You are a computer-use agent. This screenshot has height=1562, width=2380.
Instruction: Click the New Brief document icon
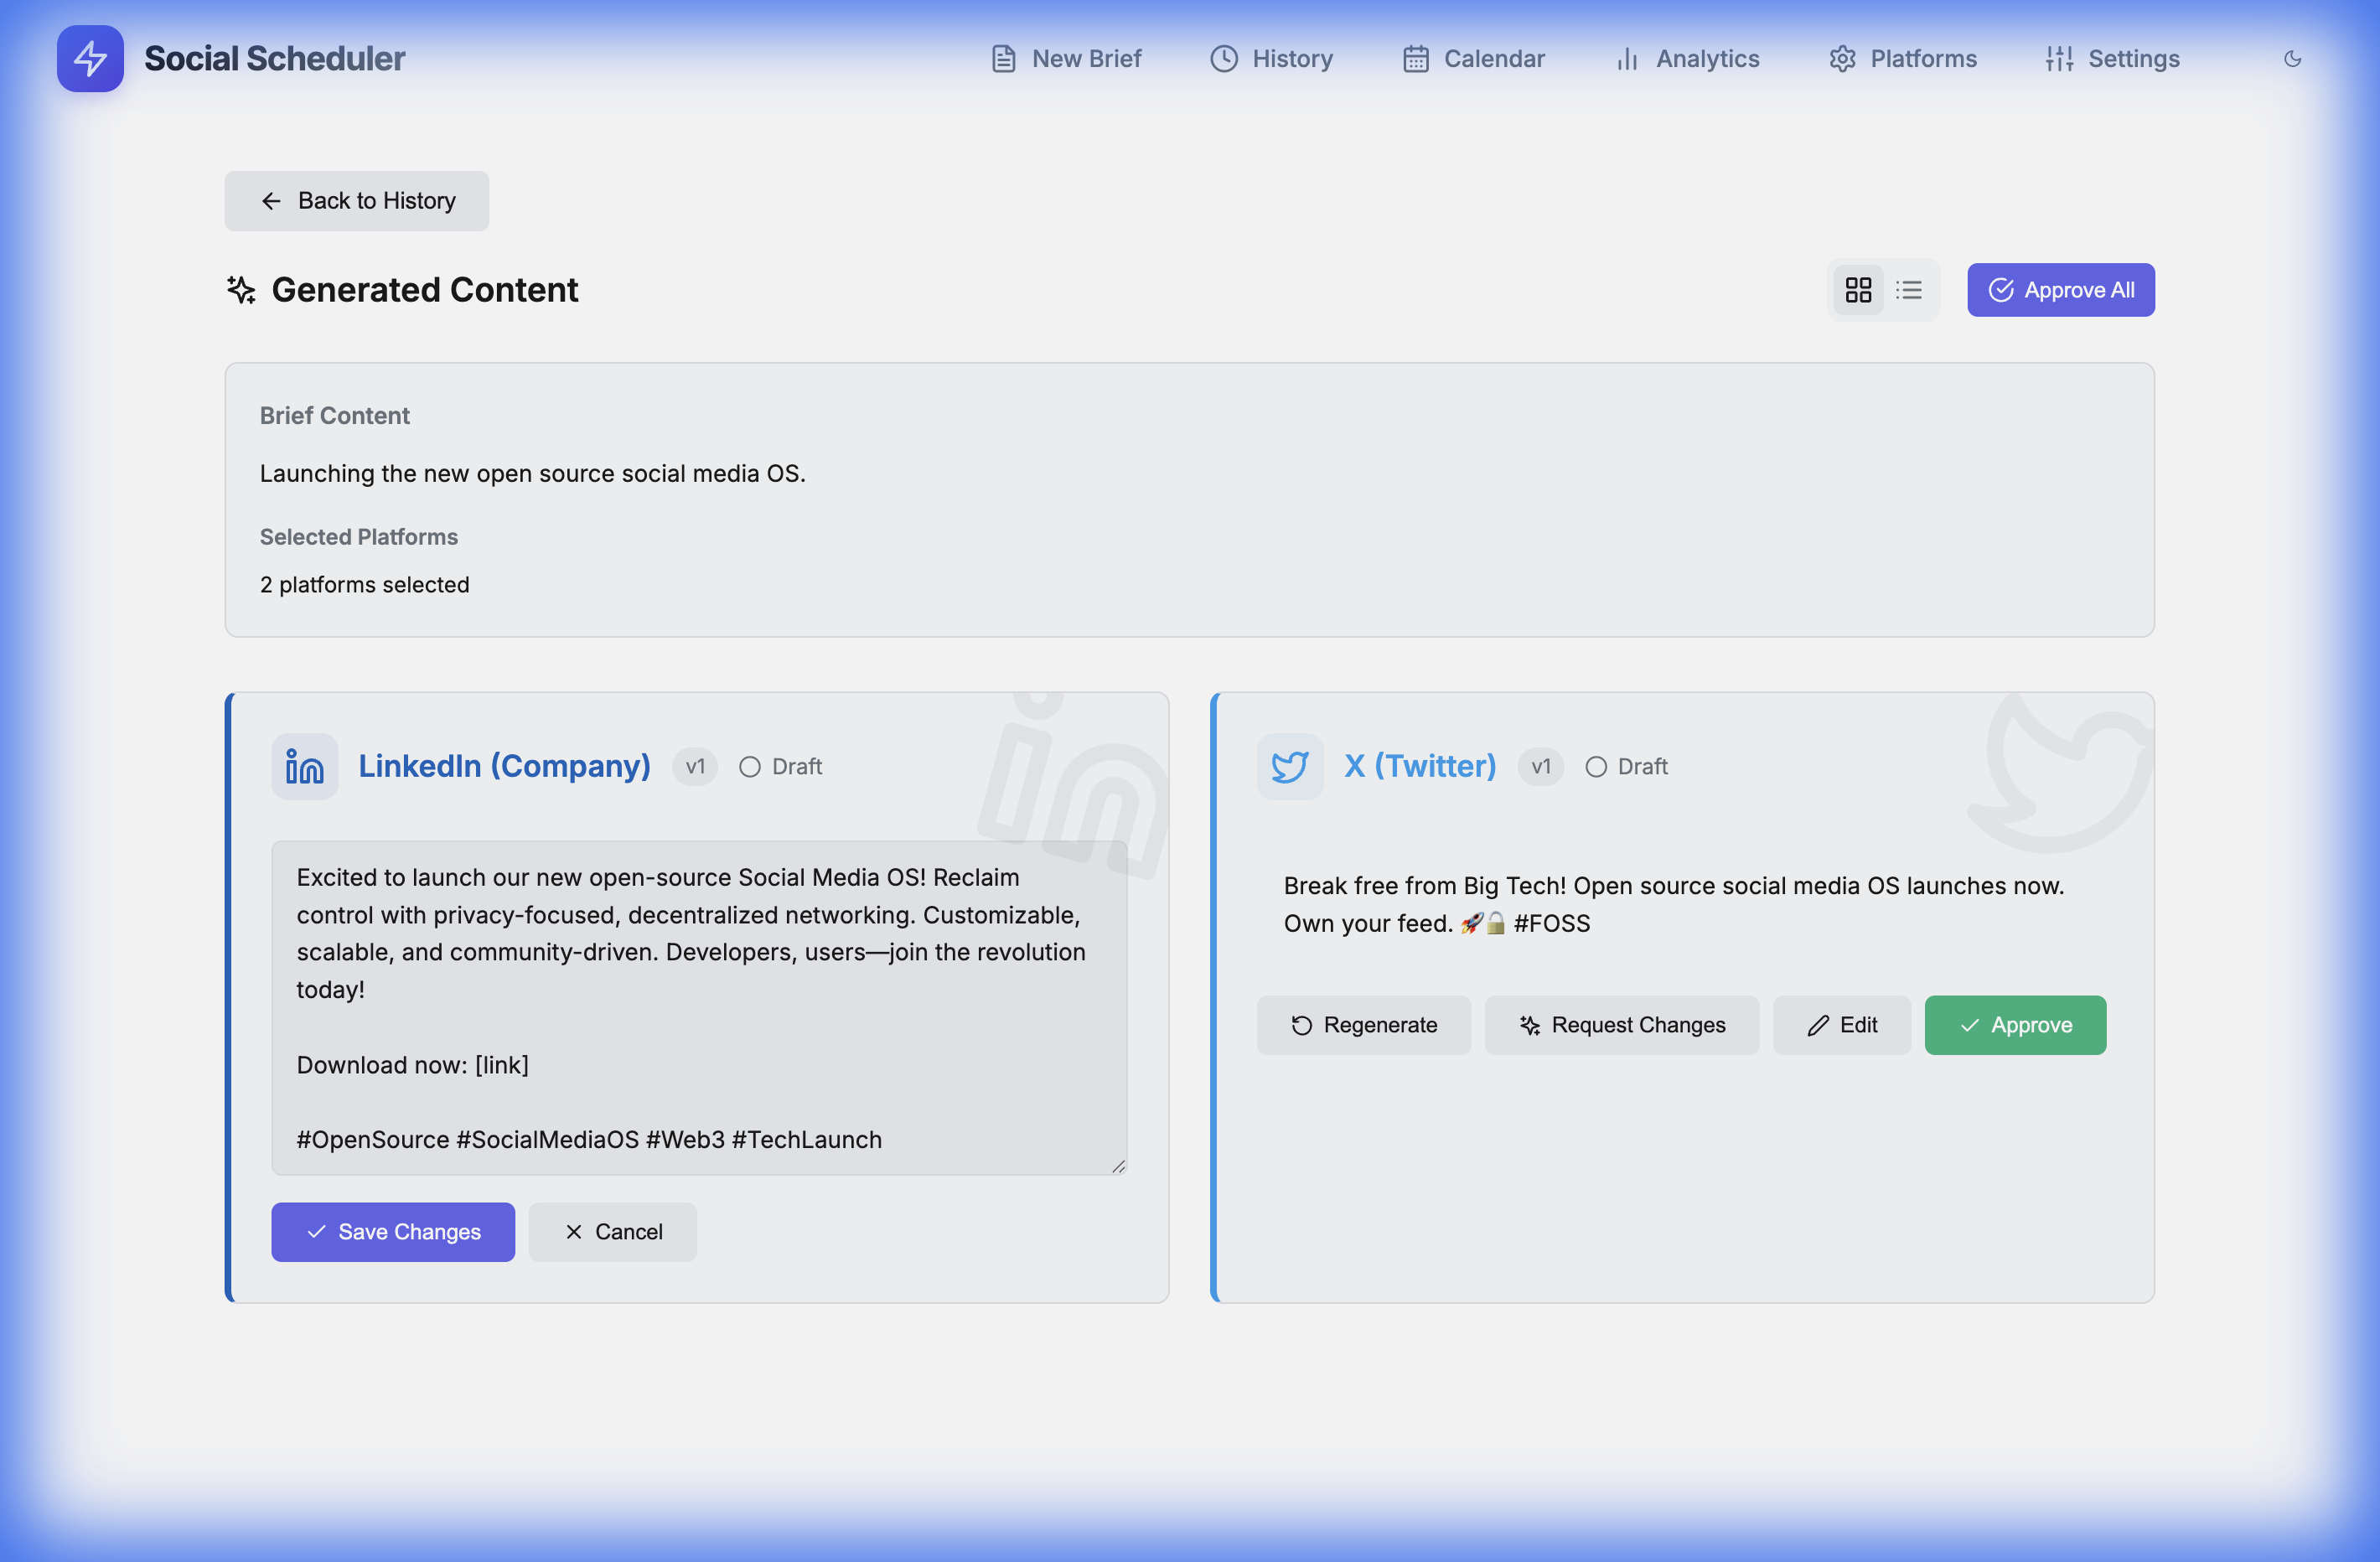[x=1003, y=59]
